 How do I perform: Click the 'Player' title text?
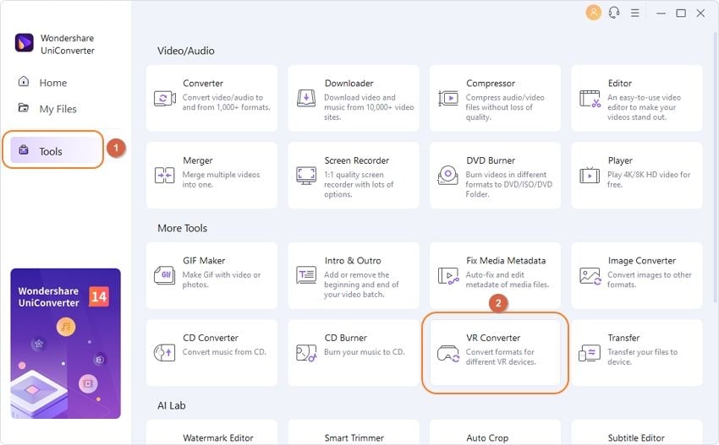[620, 160]
